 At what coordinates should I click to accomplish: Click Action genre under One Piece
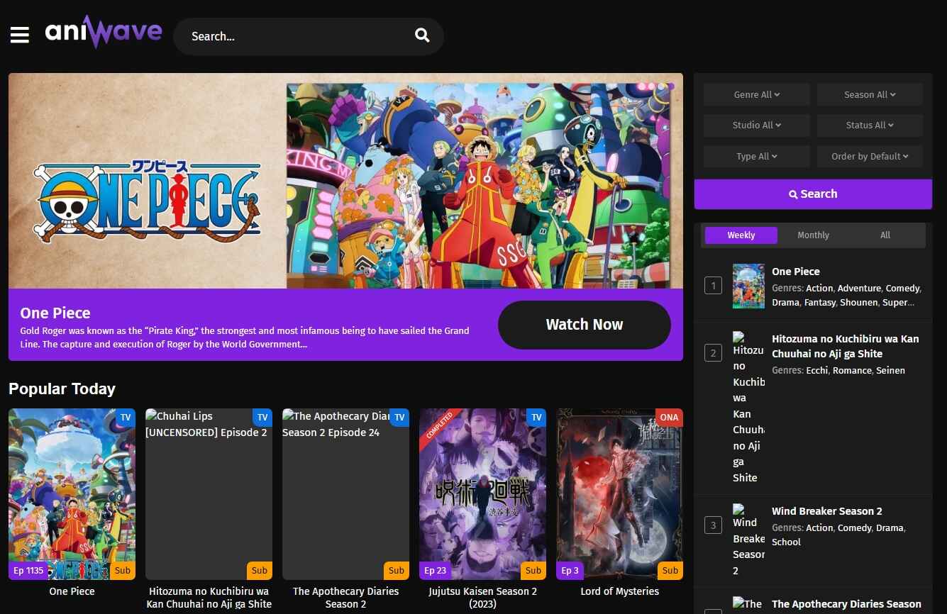pos(819,289)
